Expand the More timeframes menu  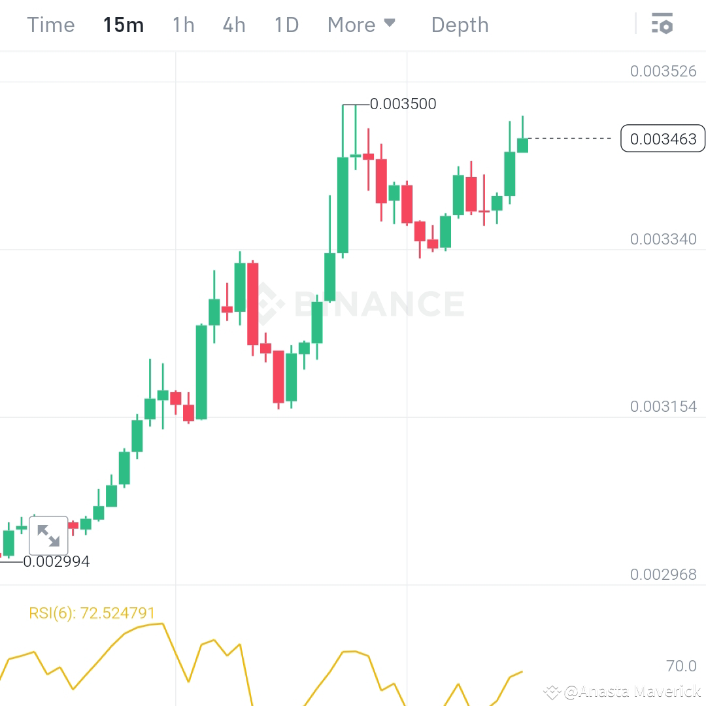[353, 24]
